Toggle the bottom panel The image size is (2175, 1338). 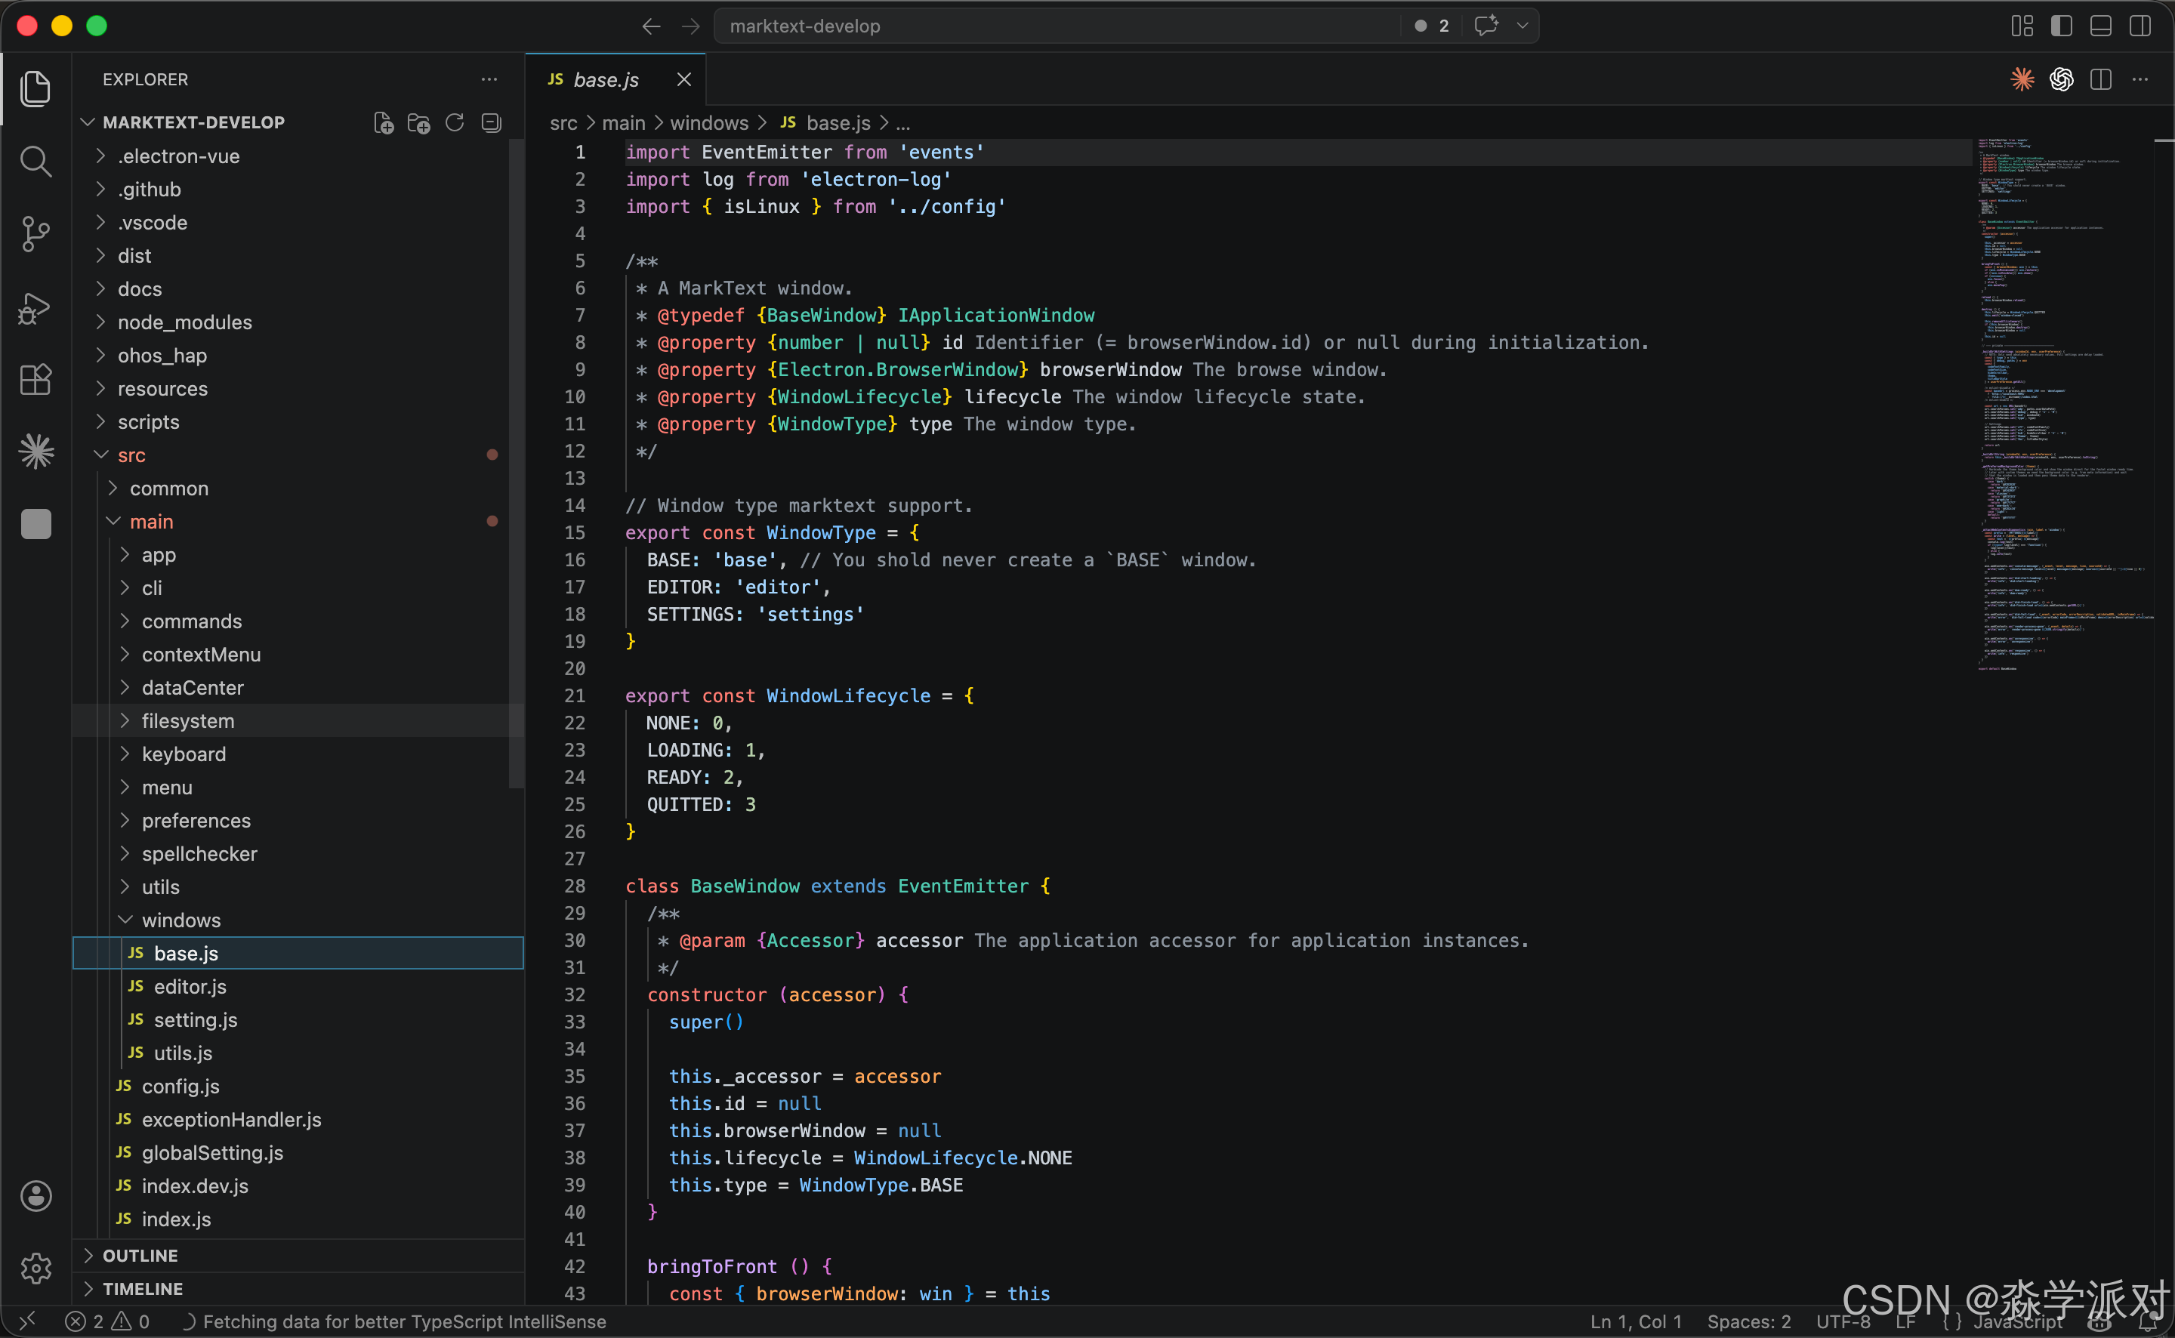coord(2101,26)
